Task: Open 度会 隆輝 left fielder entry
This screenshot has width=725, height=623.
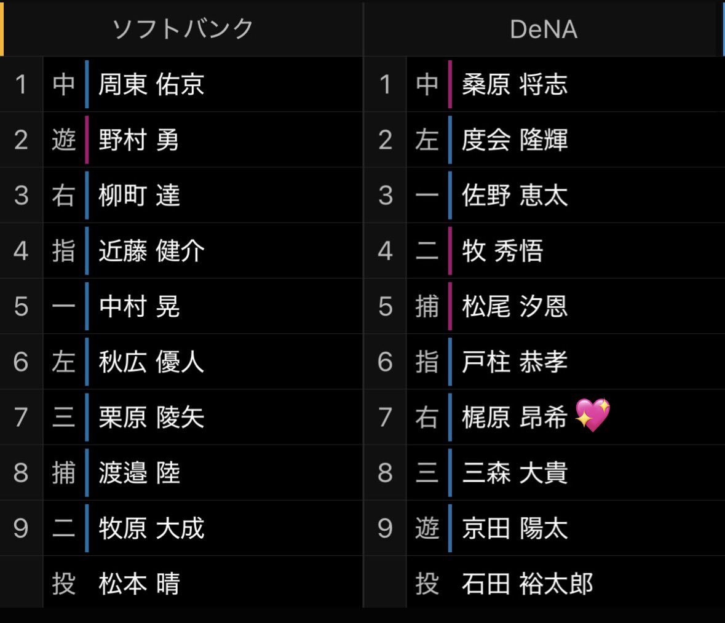Action: [515, 140]
